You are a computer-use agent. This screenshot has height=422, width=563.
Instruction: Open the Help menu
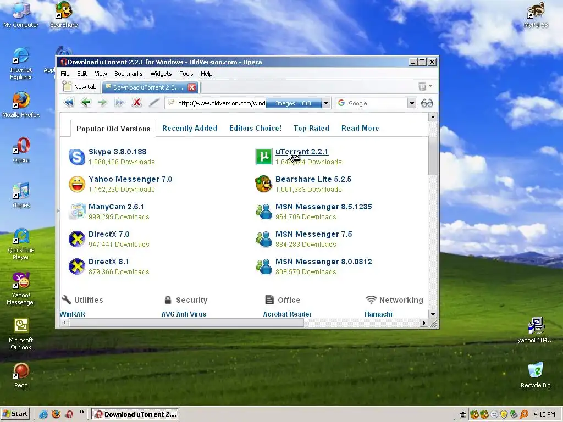click(x=207, y=74)
